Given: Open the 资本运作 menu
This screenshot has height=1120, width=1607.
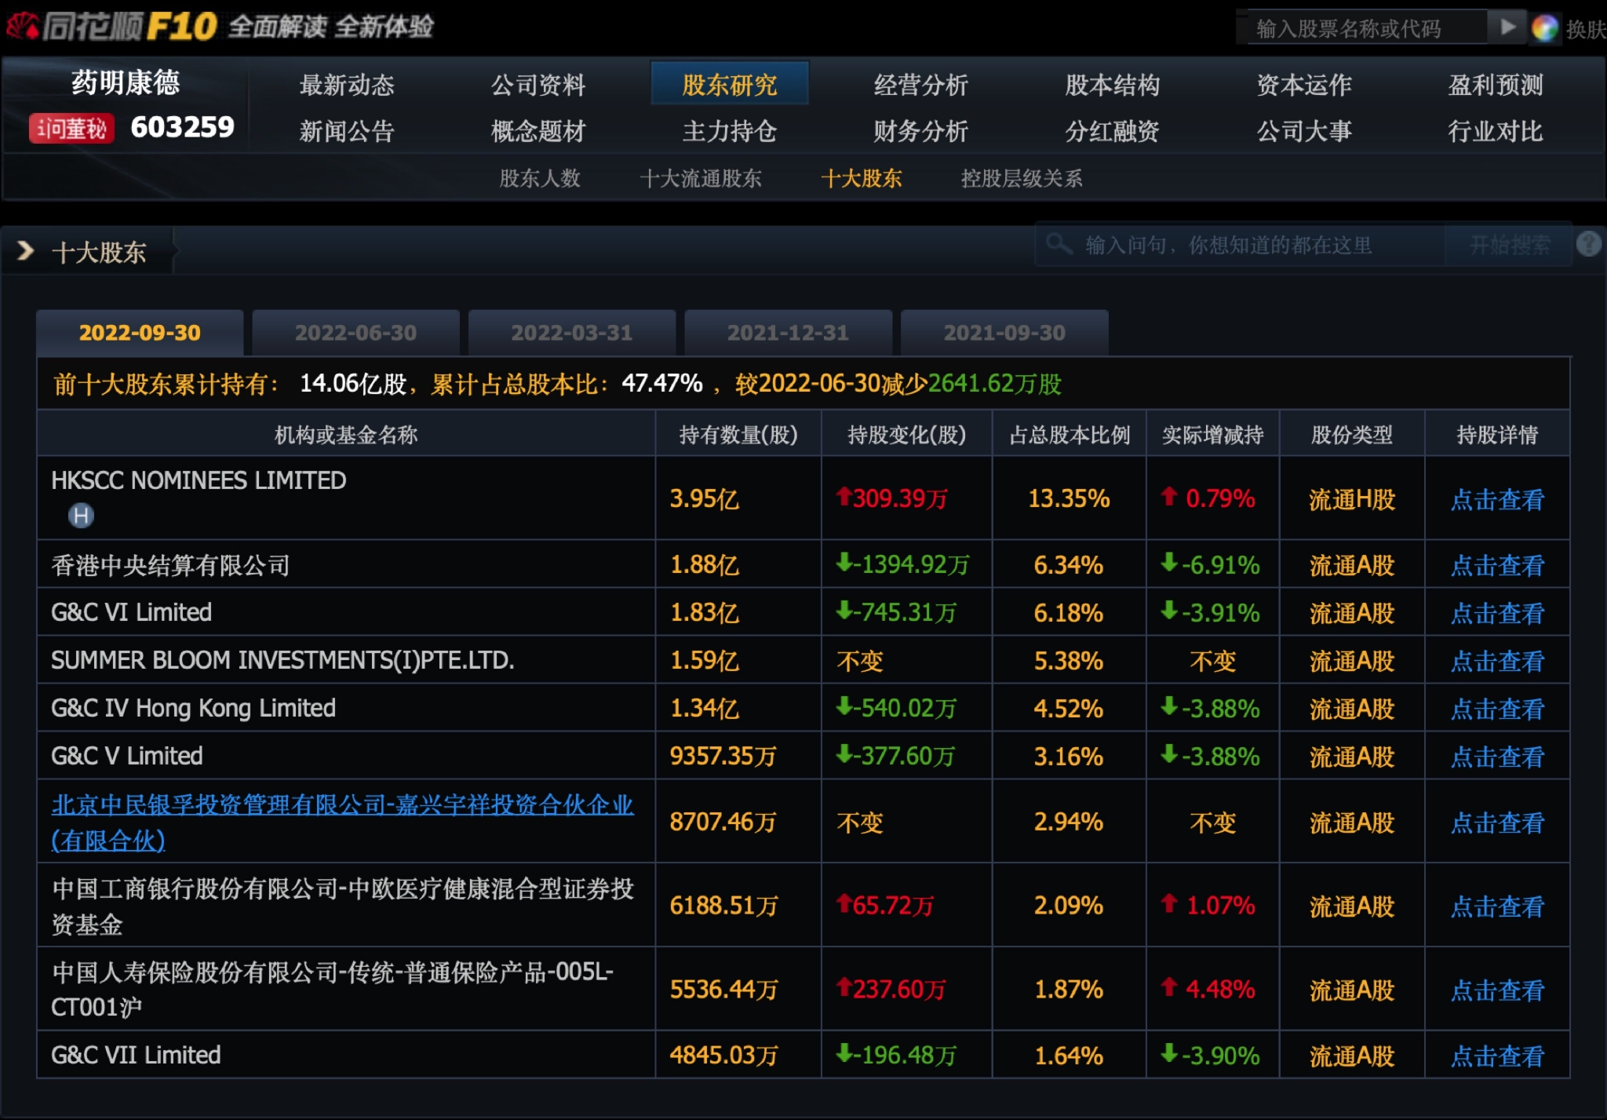Looking at the screenshot, I should [x=1304, y=85].
